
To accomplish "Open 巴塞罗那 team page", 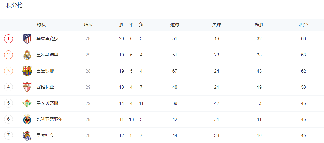I will pyautogui.click(x=45, y=71).
